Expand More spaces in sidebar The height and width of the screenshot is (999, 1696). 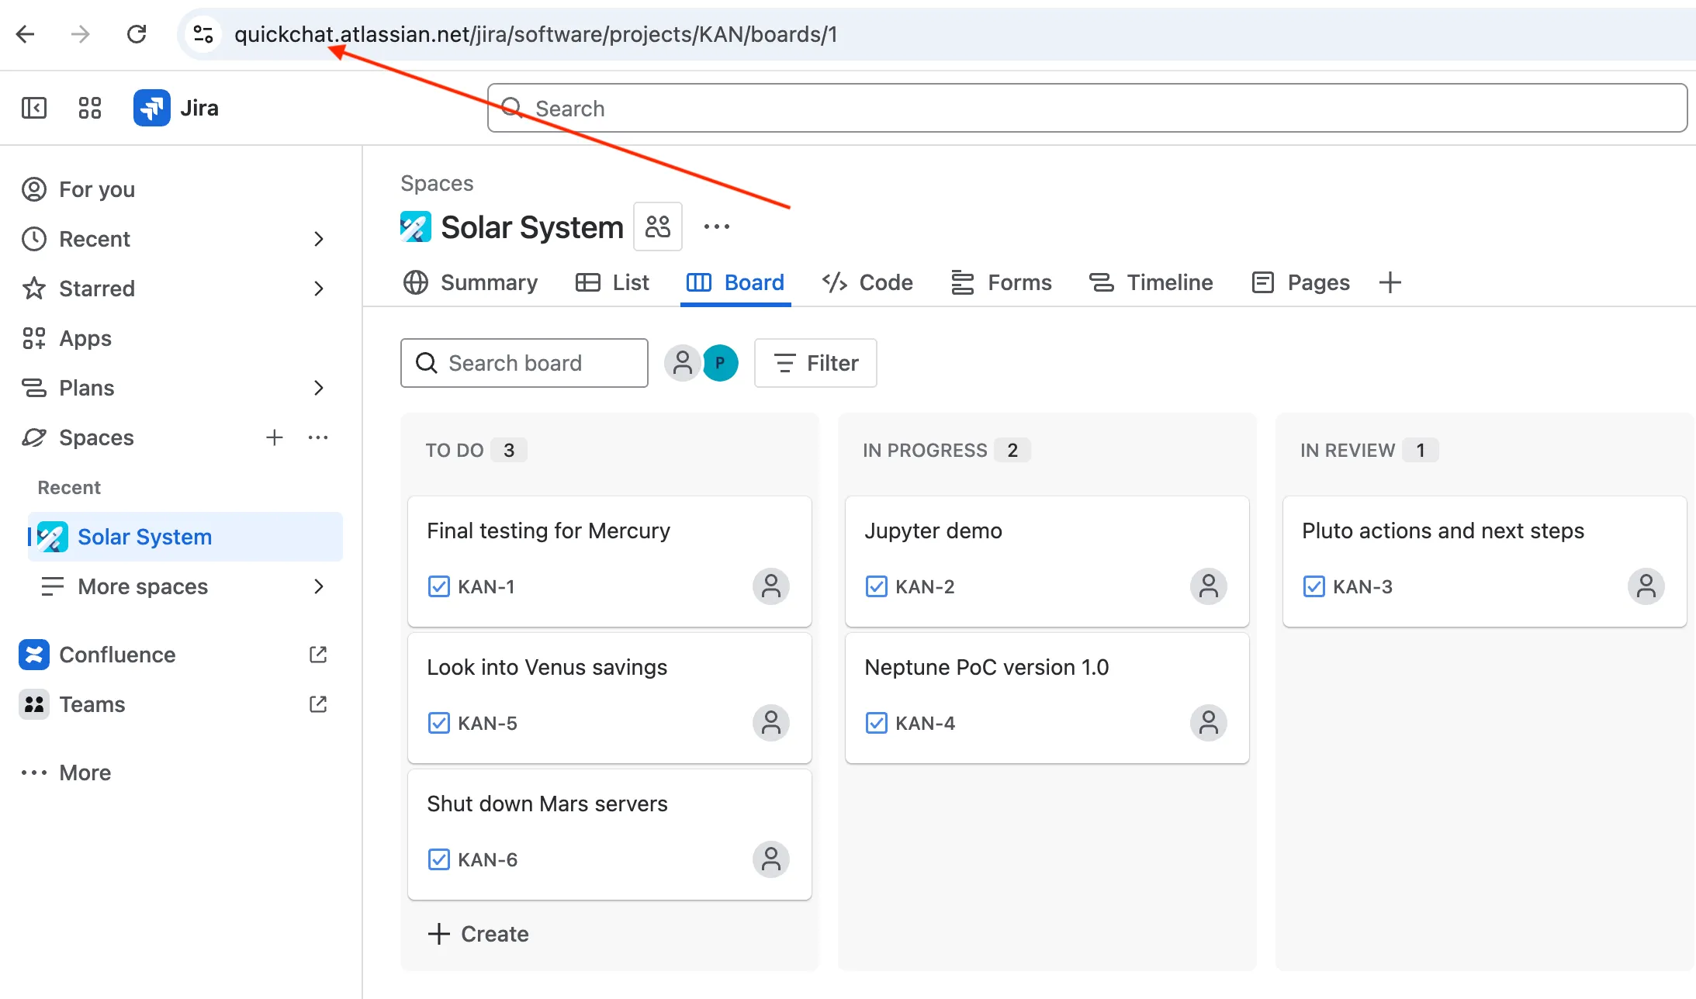[318, 586]
